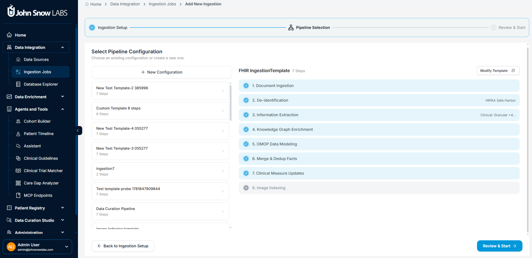Click the Review & Start button
Image resolution: width=532 pixels, height=258 pixels.
[499, 246]
